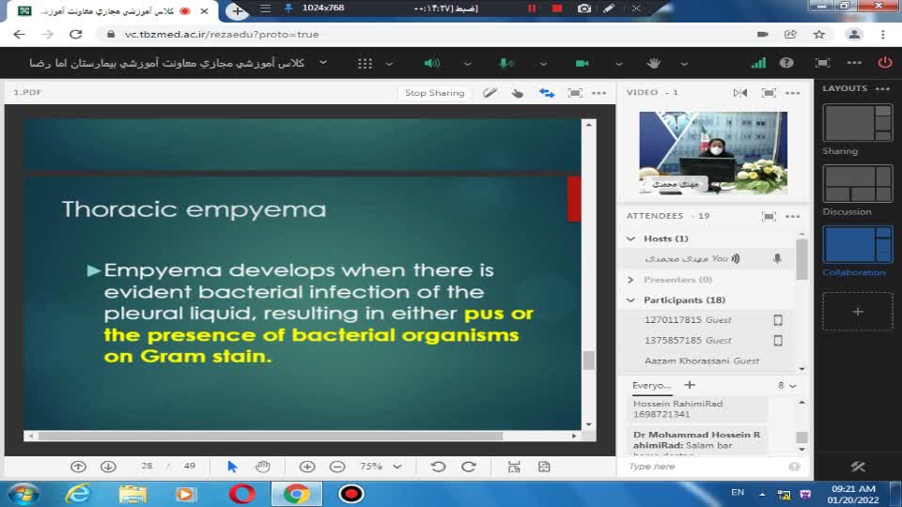Click the Stop Sharing button
This screenshot has width=902, height=507.
tap(434, 93)
